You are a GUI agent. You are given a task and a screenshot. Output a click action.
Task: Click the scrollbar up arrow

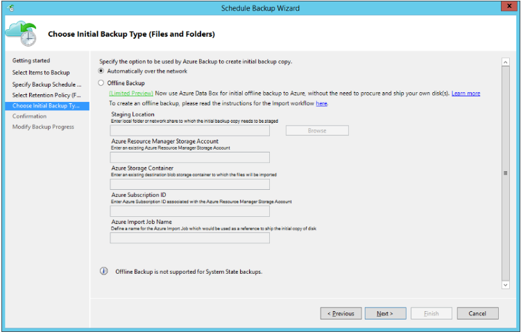[505, 62]
